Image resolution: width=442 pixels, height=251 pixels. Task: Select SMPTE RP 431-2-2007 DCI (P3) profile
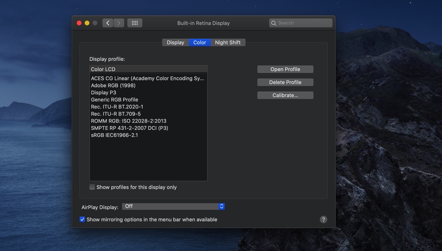pyautogui.click(x=148, y=128)
